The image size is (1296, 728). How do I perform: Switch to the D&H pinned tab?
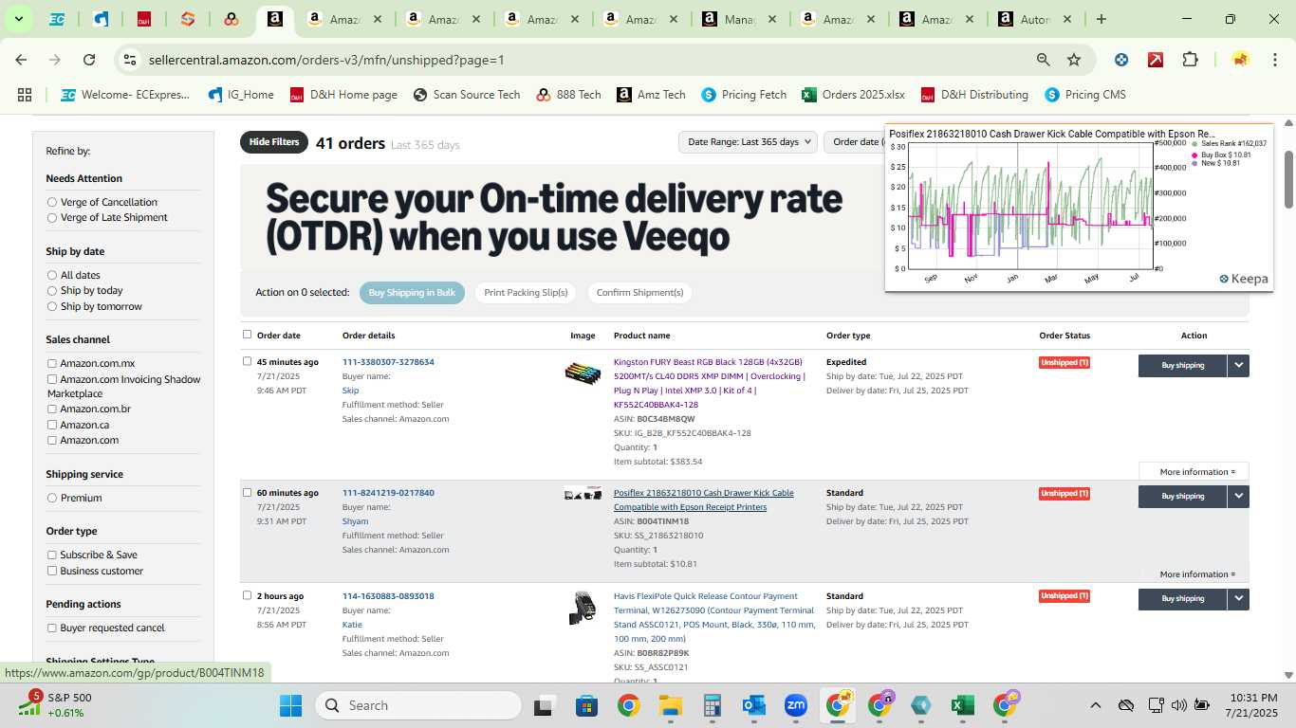pyautogui.click(x=144, y=19)
